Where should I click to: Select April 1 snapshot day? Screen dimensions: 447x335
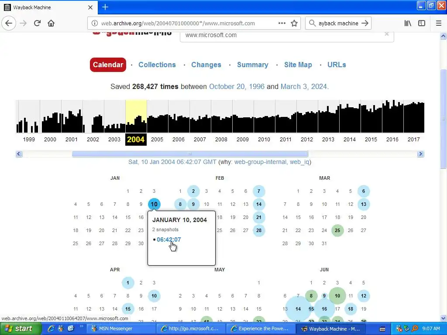[x=128, y=283]
